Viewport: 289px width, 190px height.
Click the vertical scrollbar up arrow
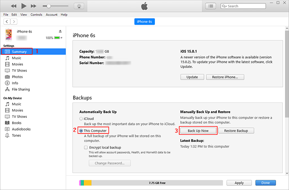[x=287, y=28]
